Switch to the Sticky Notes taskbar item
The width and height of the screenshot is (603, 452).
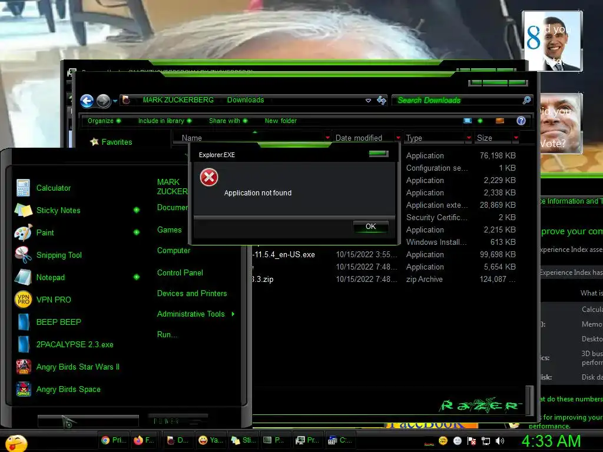click(x=243, y=440)
